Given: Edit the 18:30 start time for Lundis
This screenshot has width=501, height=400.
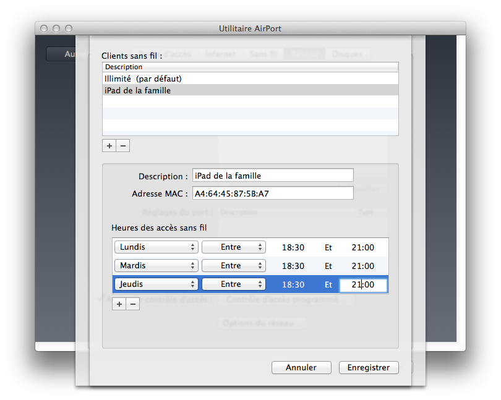Looking at the screenshot, I should pyautogui.click(x=293, y=247).
